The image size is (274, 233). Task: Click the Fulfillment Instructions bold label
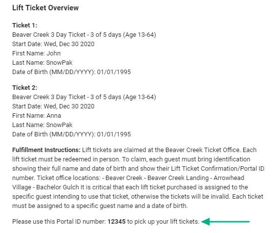[46, 150]
